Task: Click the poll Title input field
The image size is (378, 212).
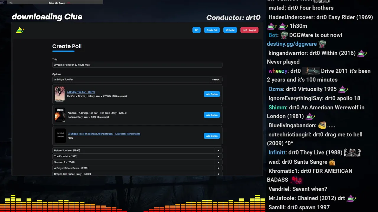Action: click(x=137, y=65)
